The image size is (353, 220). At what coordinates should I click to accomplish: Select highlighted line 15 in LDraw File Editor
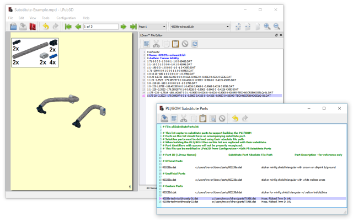[214, 96]
